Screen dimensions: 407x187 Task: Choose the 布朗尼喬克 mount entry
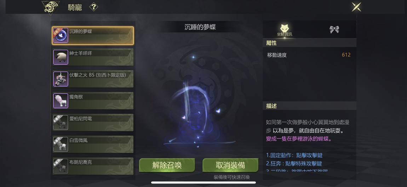tap(93, 166)
